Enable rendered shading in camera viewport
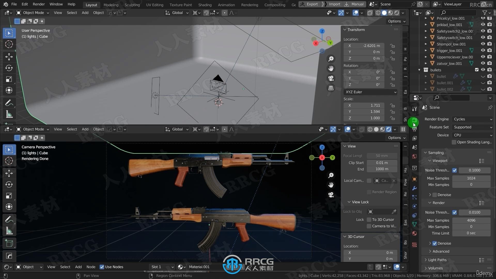This screenshot has width=496, height=279. tap(389, 129)
